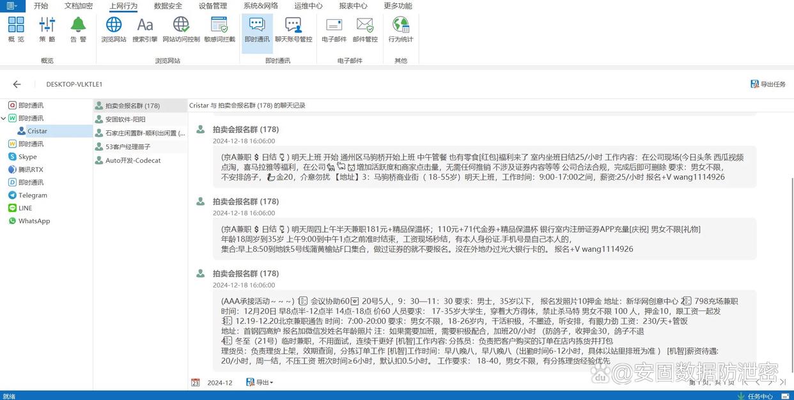The height and width of the screenshot is (400, 794).
Task: Open the date picker showing 2024-12
Action: tap(196, 382)
